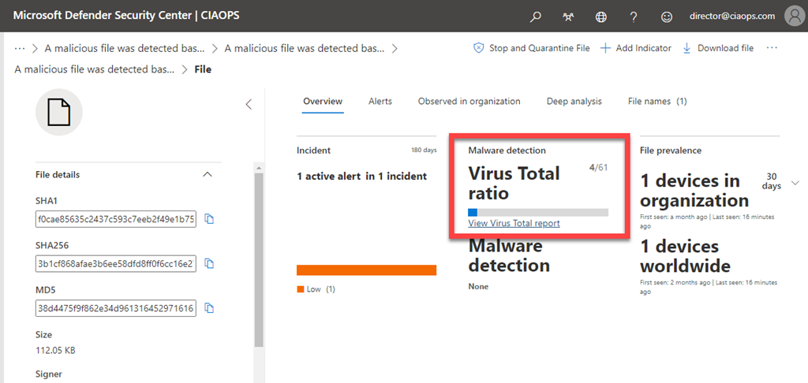Expand the 30 days prevalence dropdown

point(795,183)
